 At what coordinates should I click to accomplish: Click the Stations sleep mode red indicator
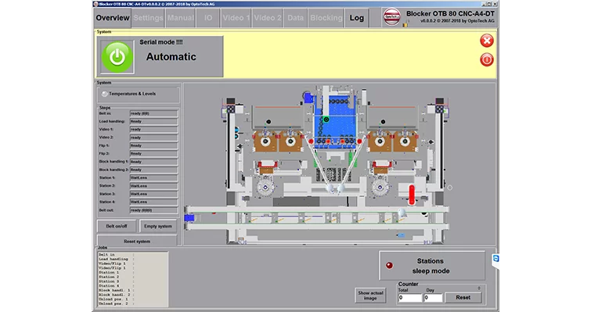coord(389,265)
